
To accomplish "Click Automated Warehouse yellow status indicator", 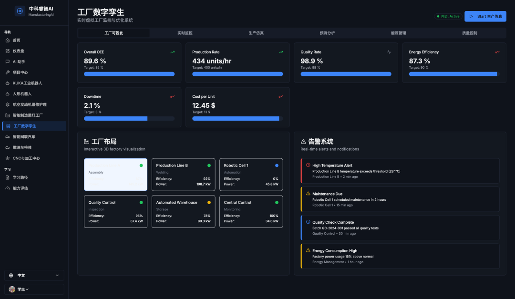I will [x=209, y=203].
